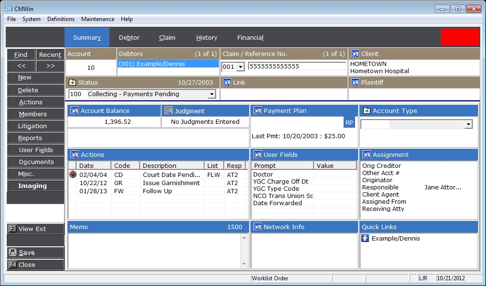Click the User Fields magnifier icon
Screen dimensions: 486x286
point(258,155)
